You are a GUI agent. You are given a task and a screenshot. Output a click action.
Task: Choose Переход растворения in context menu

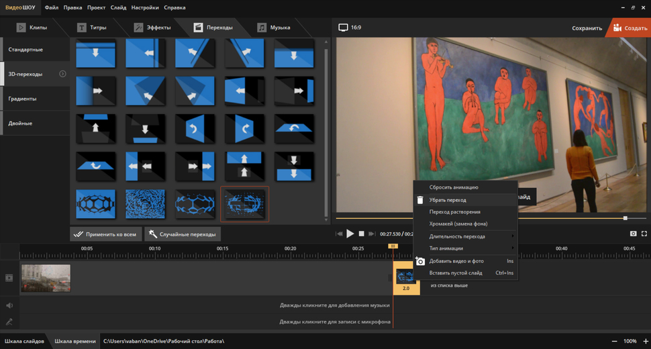tap(465, 211)
